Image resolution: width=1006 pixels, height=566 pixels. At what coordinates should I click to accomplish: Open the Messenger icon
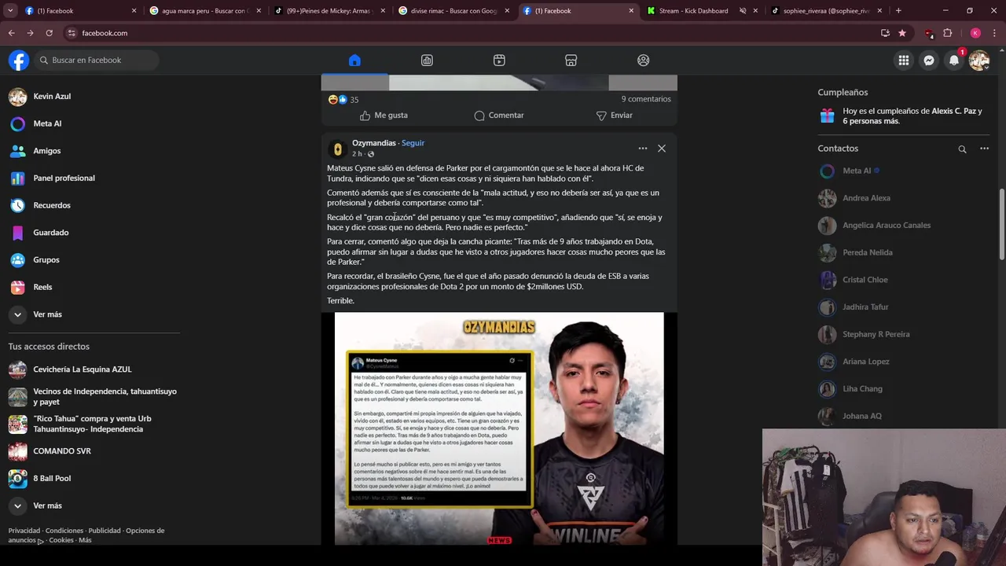[x=929, y=61]
